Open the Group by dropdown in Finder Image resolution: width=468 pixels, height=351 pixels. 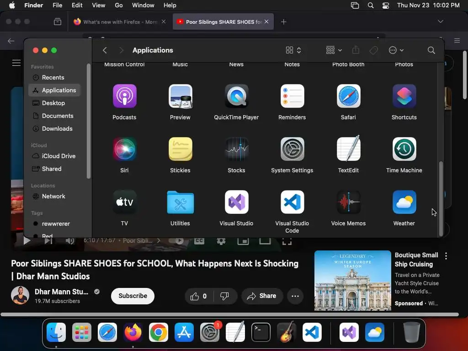334,50
